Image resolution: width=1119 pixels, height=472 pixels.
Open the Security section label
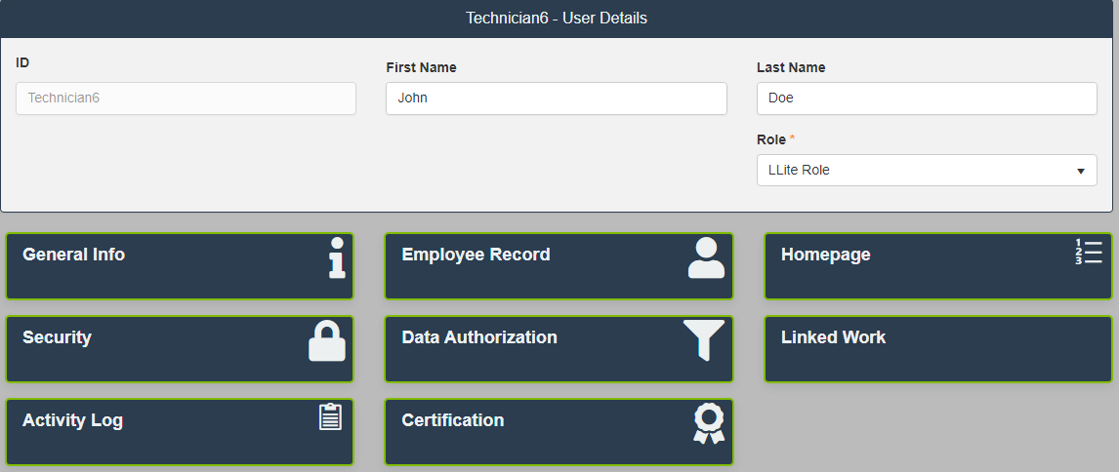(x=57, y=337)
